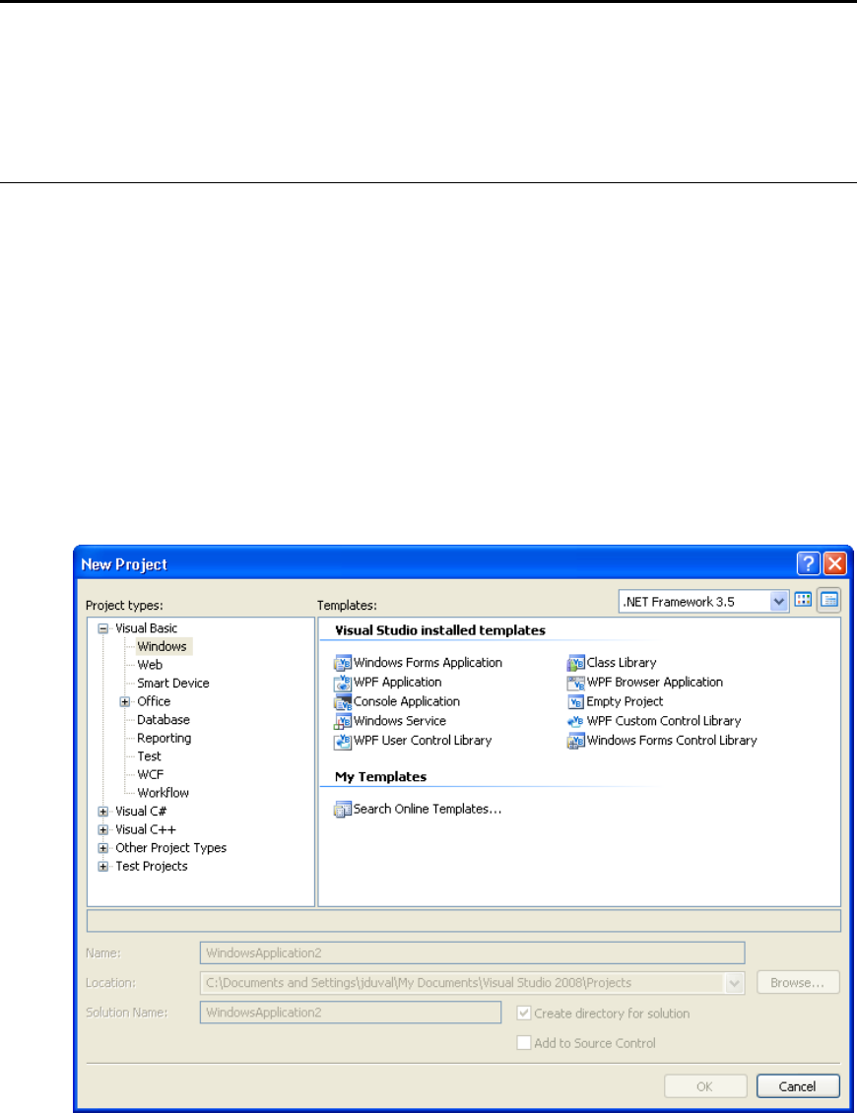The height and width of the screenshot is (1113, 857).
Task: Select the Test project type
Action: (149, 756)
